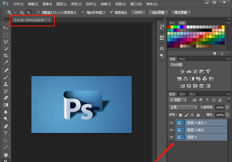Hide the 图层 0 拷贝 2 layer
This screenshot has width=232, height=162.
point(171,123)
